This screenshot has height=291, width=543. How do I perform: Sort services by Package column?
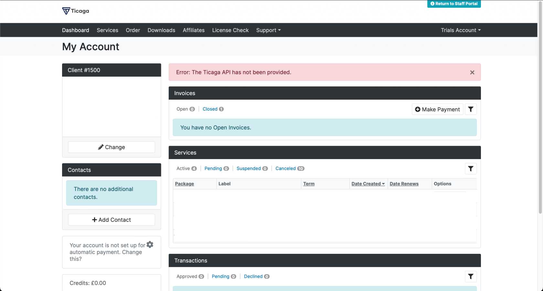tap(185, 184)
